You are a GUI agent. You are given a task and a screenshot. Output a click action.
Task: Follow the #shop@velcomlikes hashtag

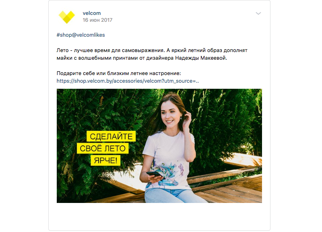point(81,35)
